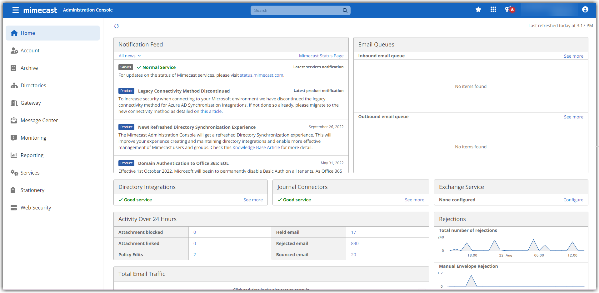Open the user profile icon
Screen dimensions: 599x293
[585, 10]
